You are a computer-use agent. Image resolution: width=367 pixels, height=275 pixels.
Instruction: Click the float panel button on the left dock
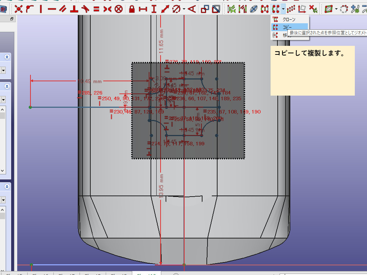[11, 19]
